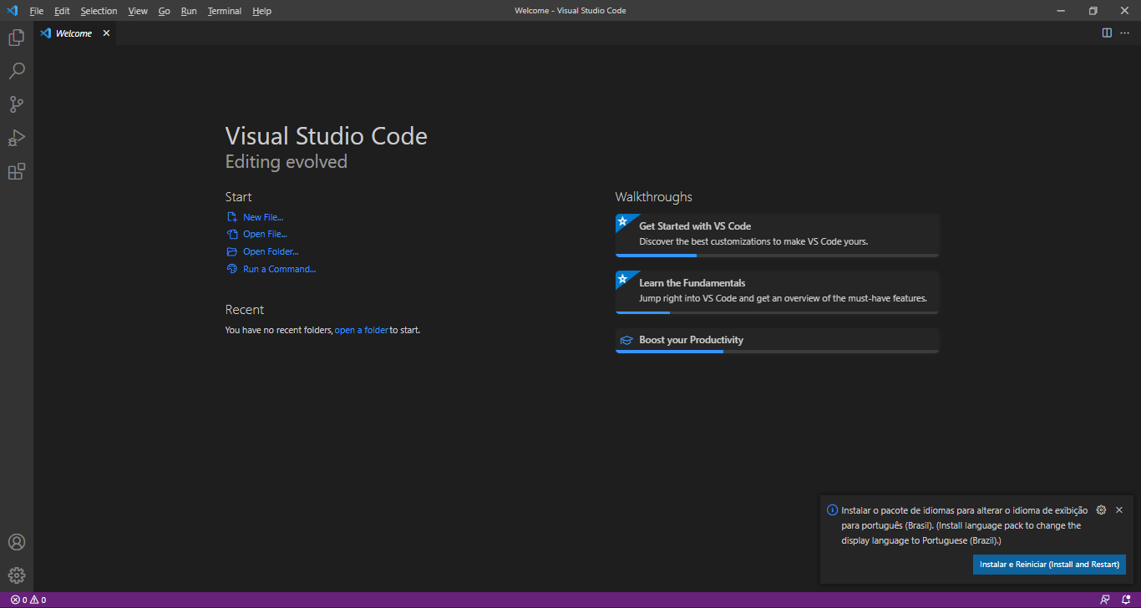Click progress bar under Boost your Productivity
Viewport: 1141px width, 608px height.
tap(777, 352)
